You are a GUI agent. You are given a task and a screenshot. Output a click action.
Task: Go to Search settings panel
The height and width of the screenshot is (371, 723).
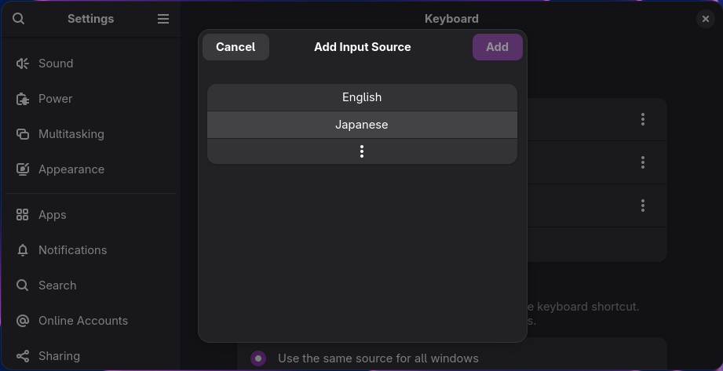[x=57, y=286]
